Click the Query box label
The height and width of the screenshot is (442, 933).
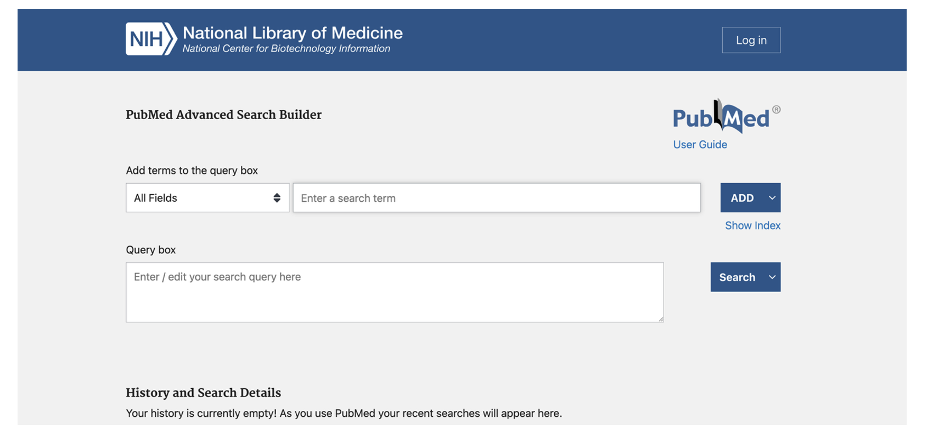click(x=151, y=250)
